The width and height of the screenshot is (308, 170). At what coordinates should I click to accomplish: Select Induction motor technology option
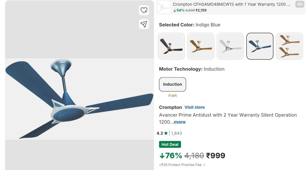click(172, 84)
